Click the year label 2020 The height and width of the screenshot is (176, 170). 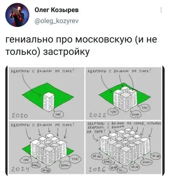pos(20,115)
